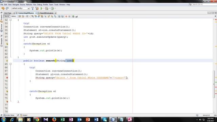The image size is (217, 122).
Task: Open the Output panel
Action: [24, 115]
